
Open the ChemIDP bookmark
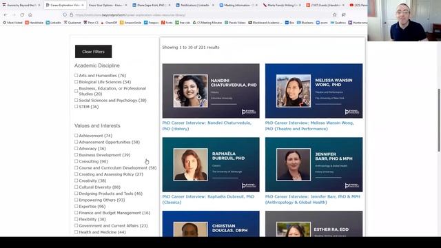(x=109, y=23)
